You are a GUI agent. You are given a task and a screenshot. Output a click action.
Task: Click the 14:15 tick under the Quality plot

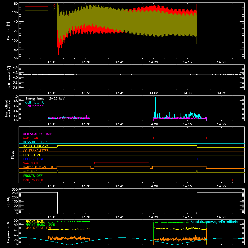pyautogui.click(x=188, y=217)
